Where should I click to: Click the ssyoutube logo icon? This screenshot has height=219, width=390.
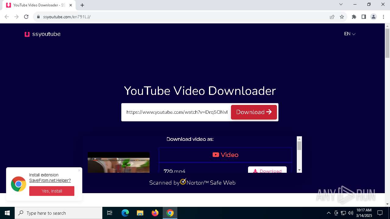tap(27, 34)
